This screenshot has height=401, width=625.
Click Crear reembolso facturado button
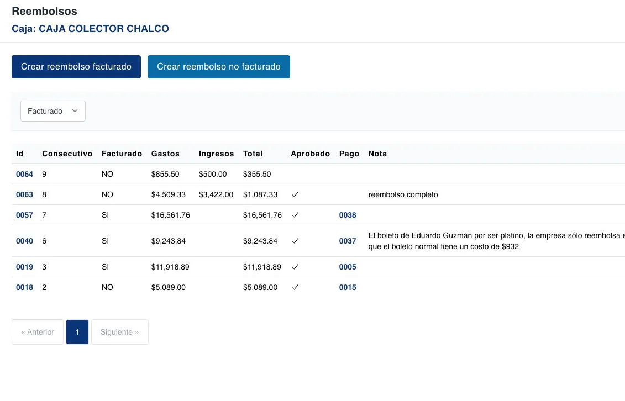pyautogui.click(x=76, y=67)
